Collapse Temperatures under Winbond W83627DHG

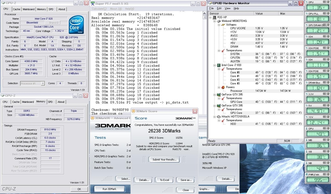click(219, 51)
